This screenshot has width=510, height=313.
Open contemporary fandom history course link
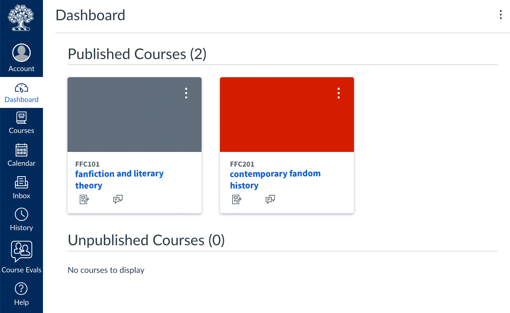coord(275,180)
